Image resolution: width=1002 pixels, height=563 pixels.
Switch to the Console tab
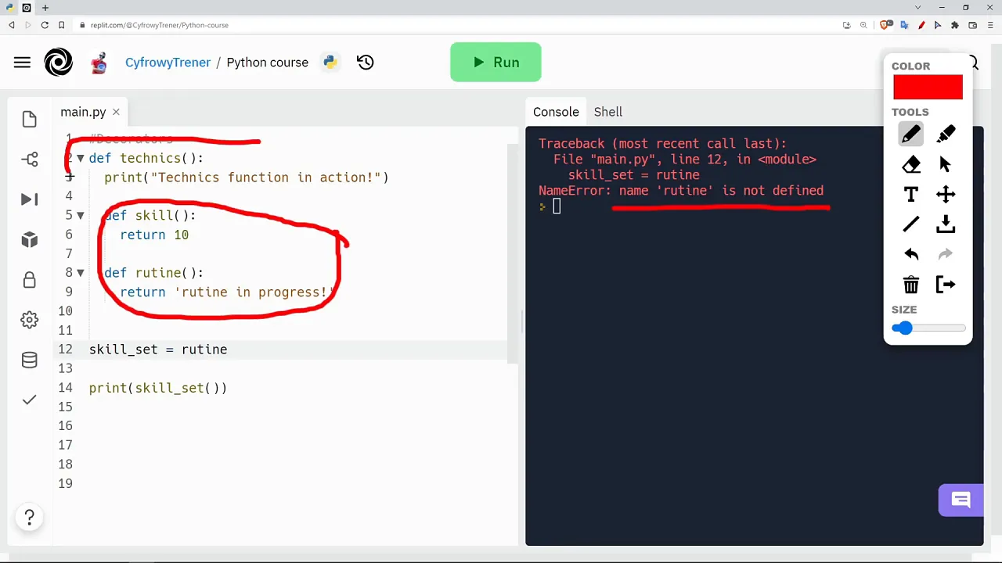[556, 112]
